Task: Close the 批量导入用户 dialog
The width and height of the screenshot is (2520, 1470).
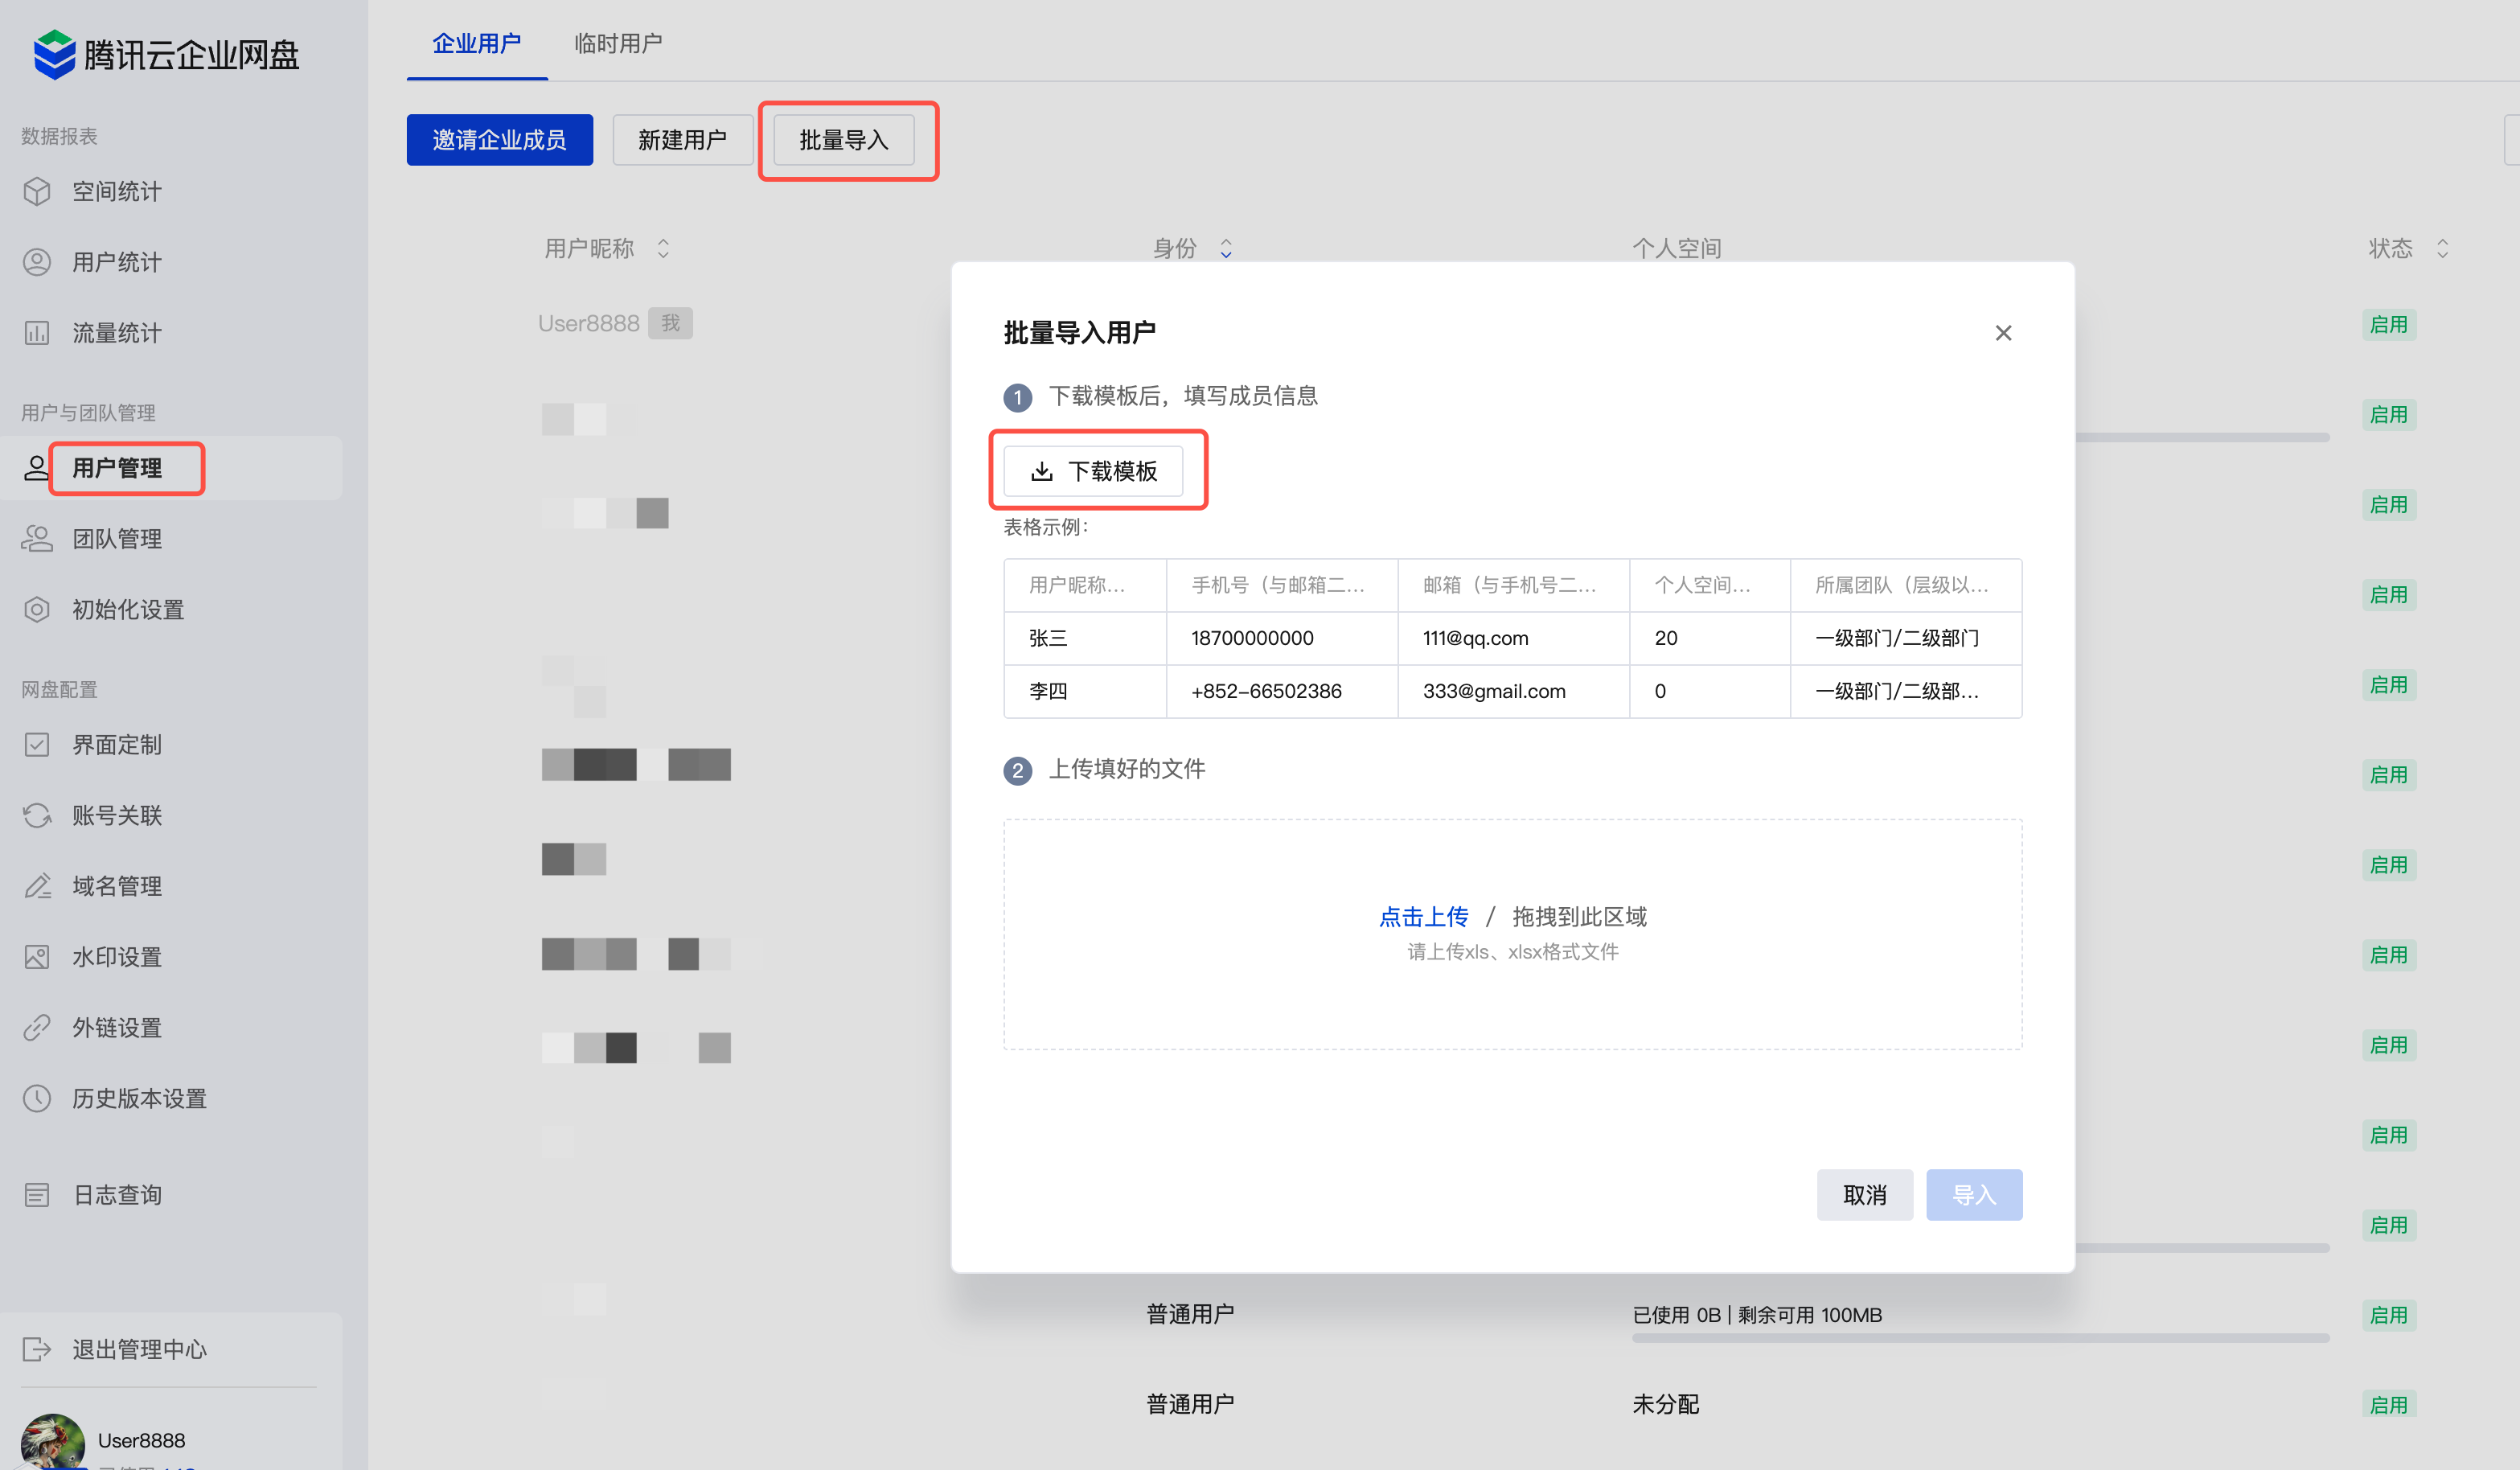Action: click(x=2003, y=333)
